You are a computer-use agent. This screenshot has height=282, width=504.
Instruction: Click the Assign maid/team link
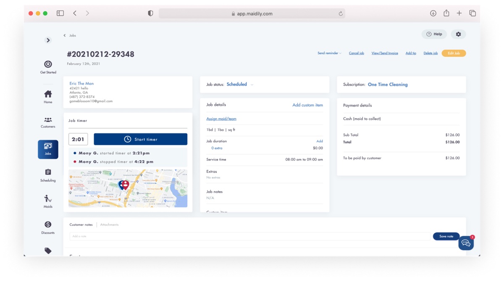pyautogui.click(x=221, y=119)
